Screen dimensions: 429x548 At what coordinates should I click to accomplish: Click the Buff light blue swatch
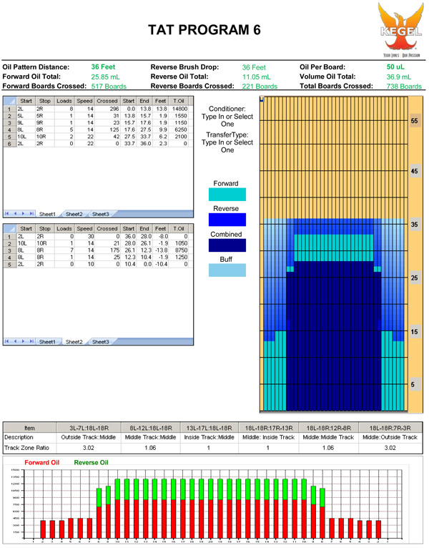coord(227,270)
